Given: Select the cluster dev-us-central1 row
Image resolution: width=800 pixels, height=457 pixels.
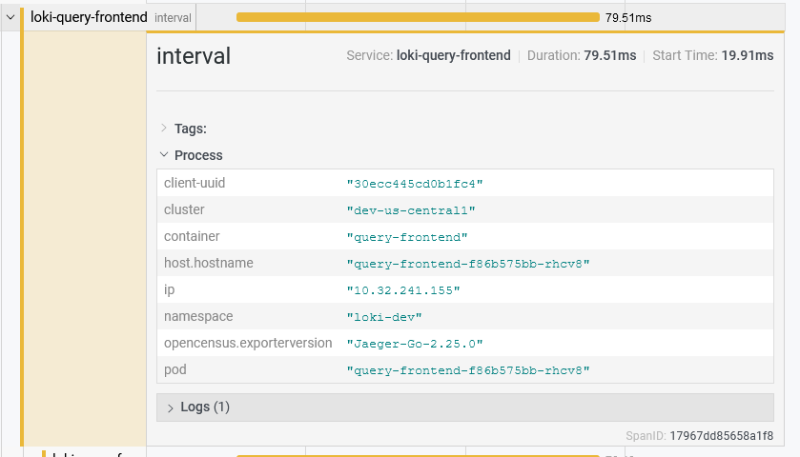Looking at the screenshot, I should pos(464,209).
